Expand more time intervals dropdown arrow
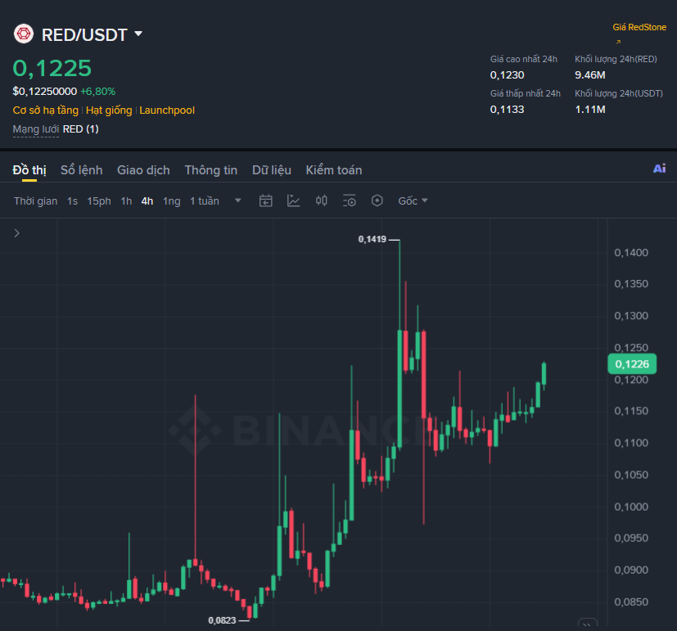The image size is (677, 631). pos(238,201)
